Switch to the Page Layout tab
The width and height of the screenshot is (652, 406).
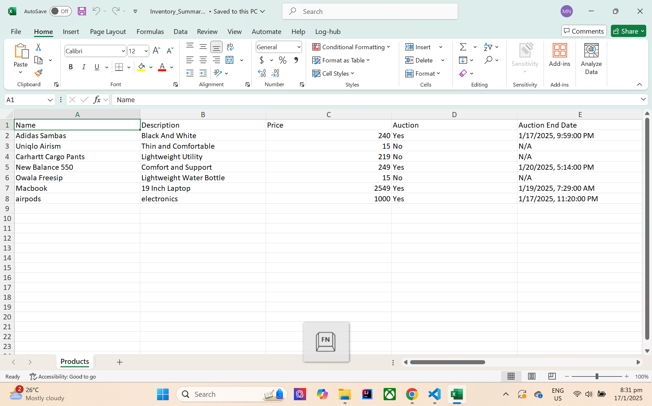108,32
